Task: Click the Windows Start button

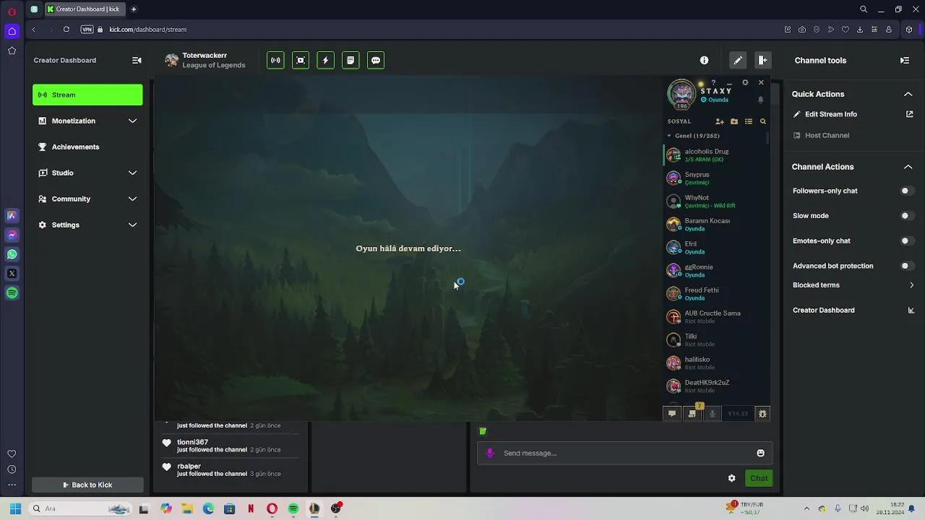Action: point(15,508)
